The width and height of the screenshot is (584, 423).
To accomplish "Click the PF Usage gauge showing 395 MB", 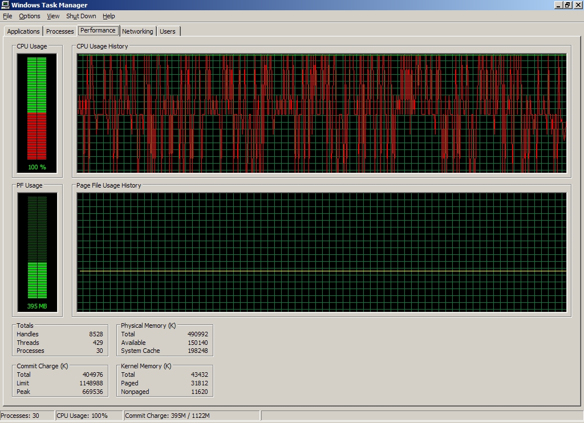I will coord(37,252).
